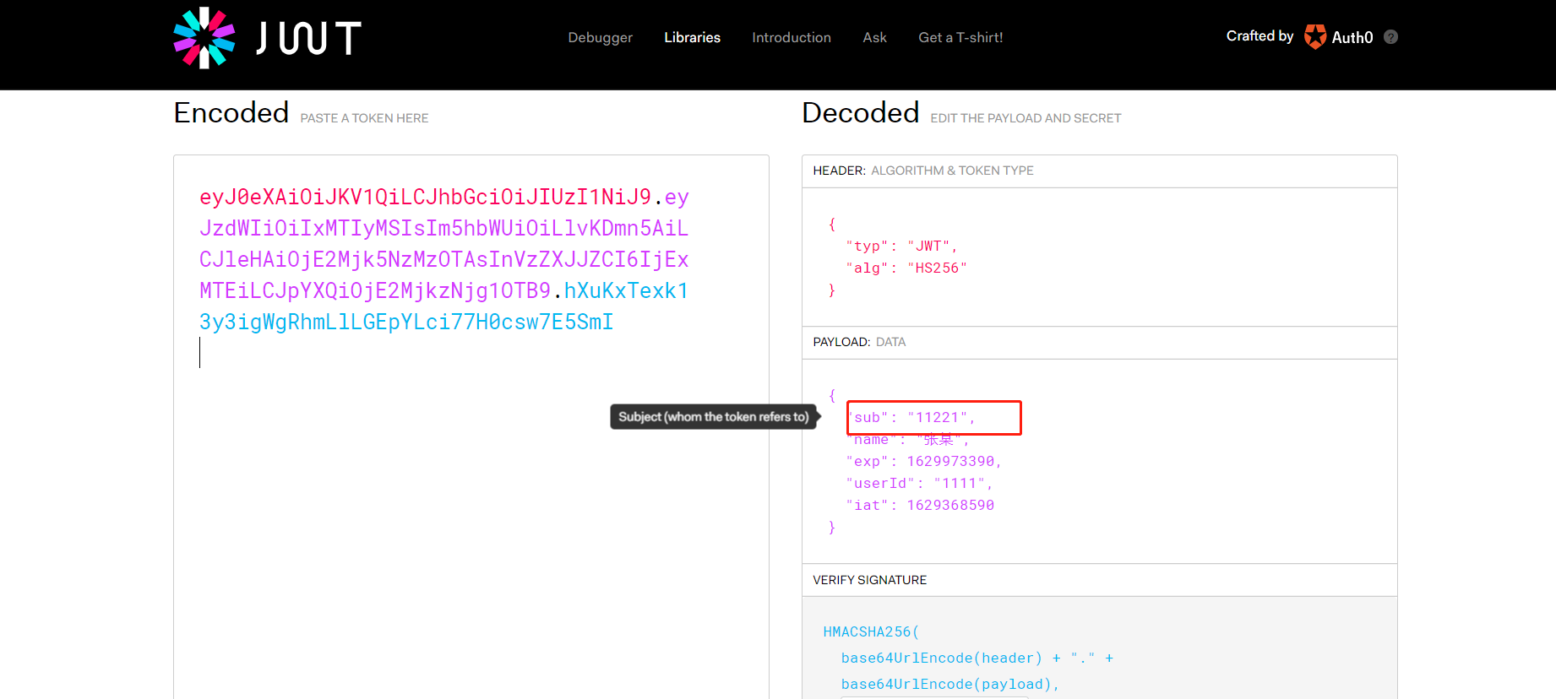The image size is (1556, 699).
Task: Follow the Get a T-shirt! link
Action: pyautogui.click(x=960, y=37)
